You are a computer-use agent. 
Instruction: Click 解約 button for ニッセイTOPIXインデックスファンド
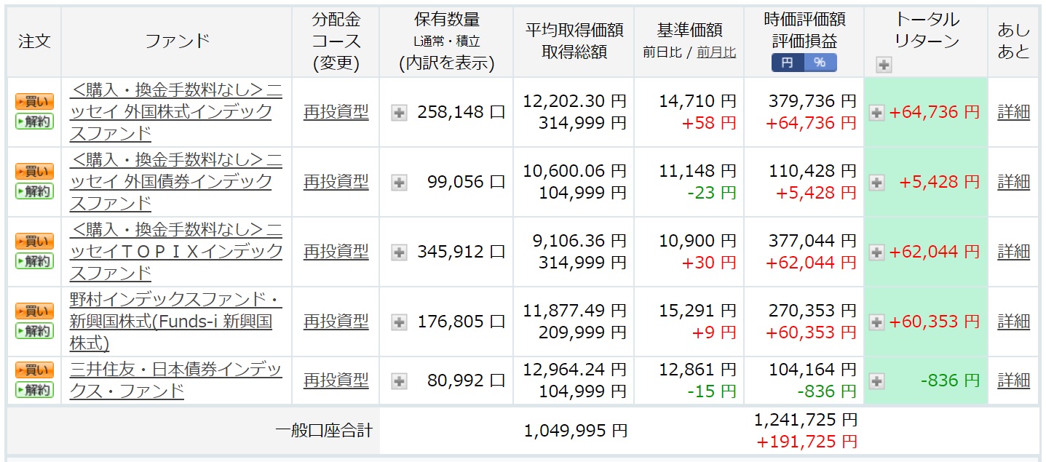(x=34, y=261)
